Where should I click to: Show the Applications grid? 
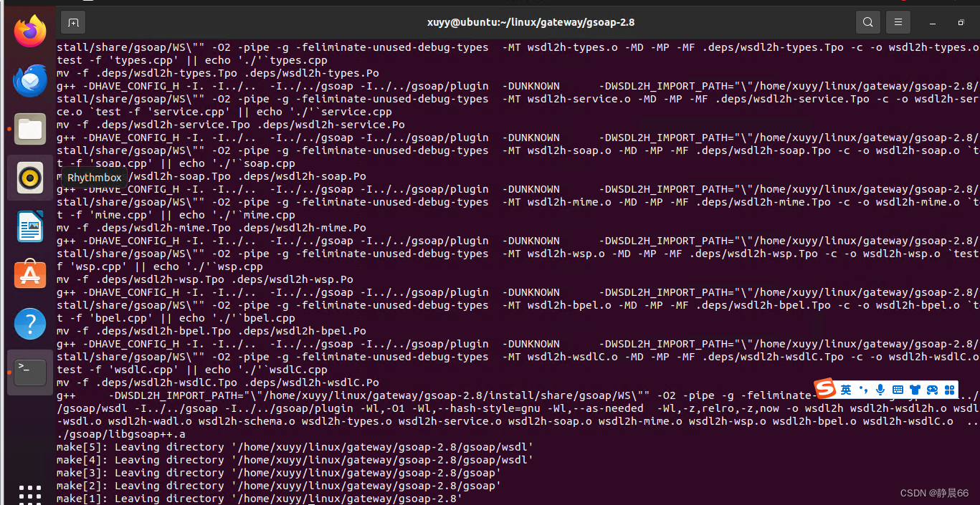29,494
